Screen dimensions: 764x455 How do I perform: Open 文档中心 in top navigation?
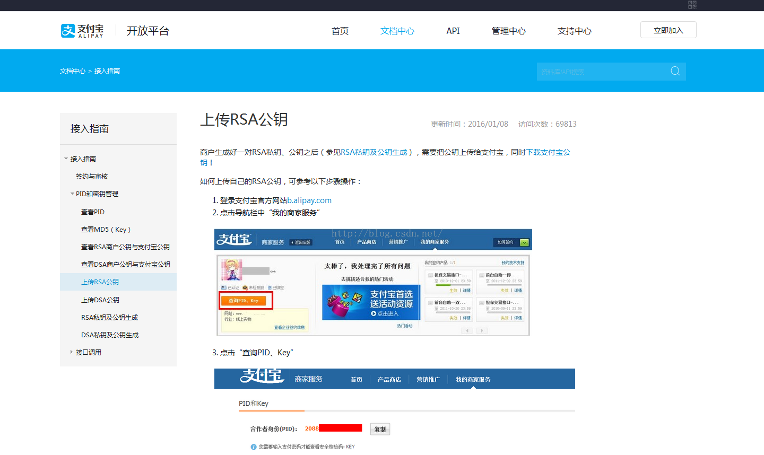(x=397, y=31)
